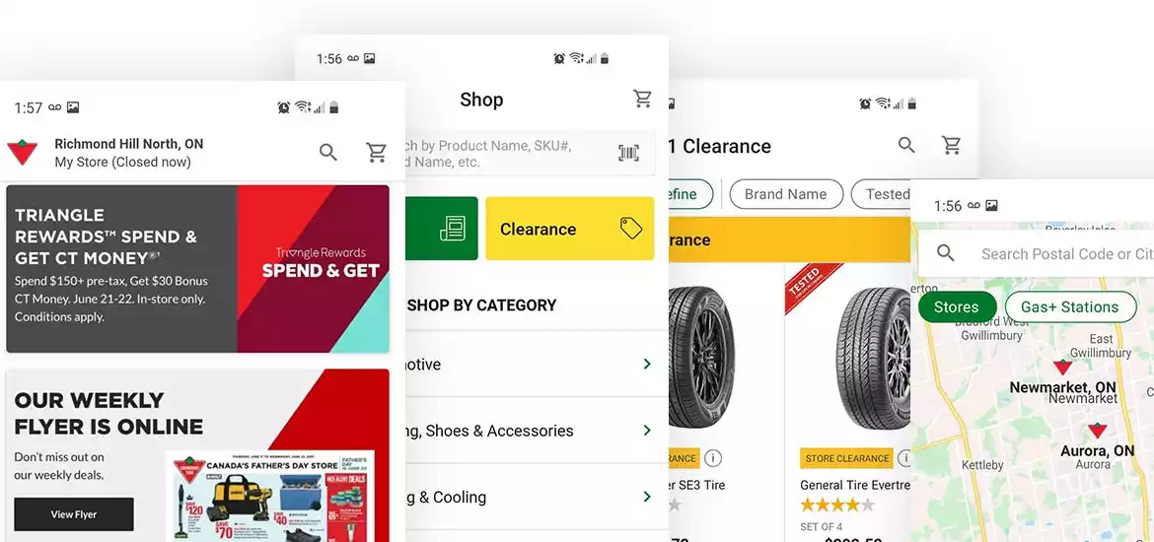
Task: Open search on the Richmond Hill home screen
Action: 328,152
